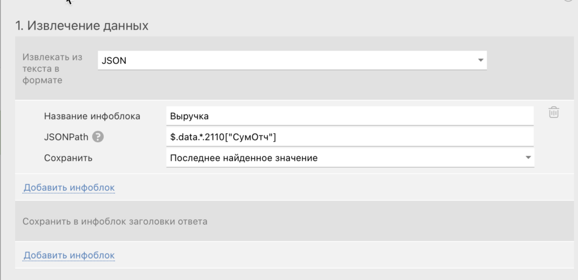Viewport: 578px width, 280px height.
Task: Open the JSON extraction format dropdown
Action: click(292, 60)
